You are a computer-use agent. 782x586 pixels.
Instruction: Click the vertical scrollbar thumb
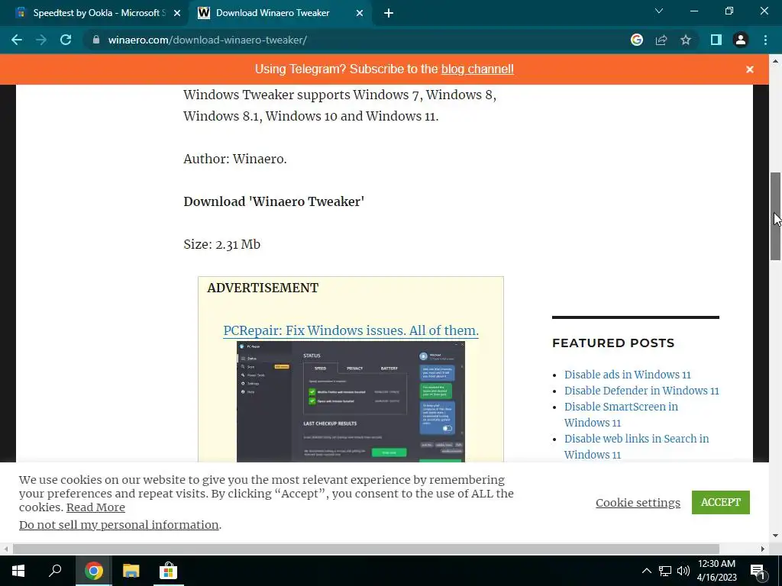point(775,216)
